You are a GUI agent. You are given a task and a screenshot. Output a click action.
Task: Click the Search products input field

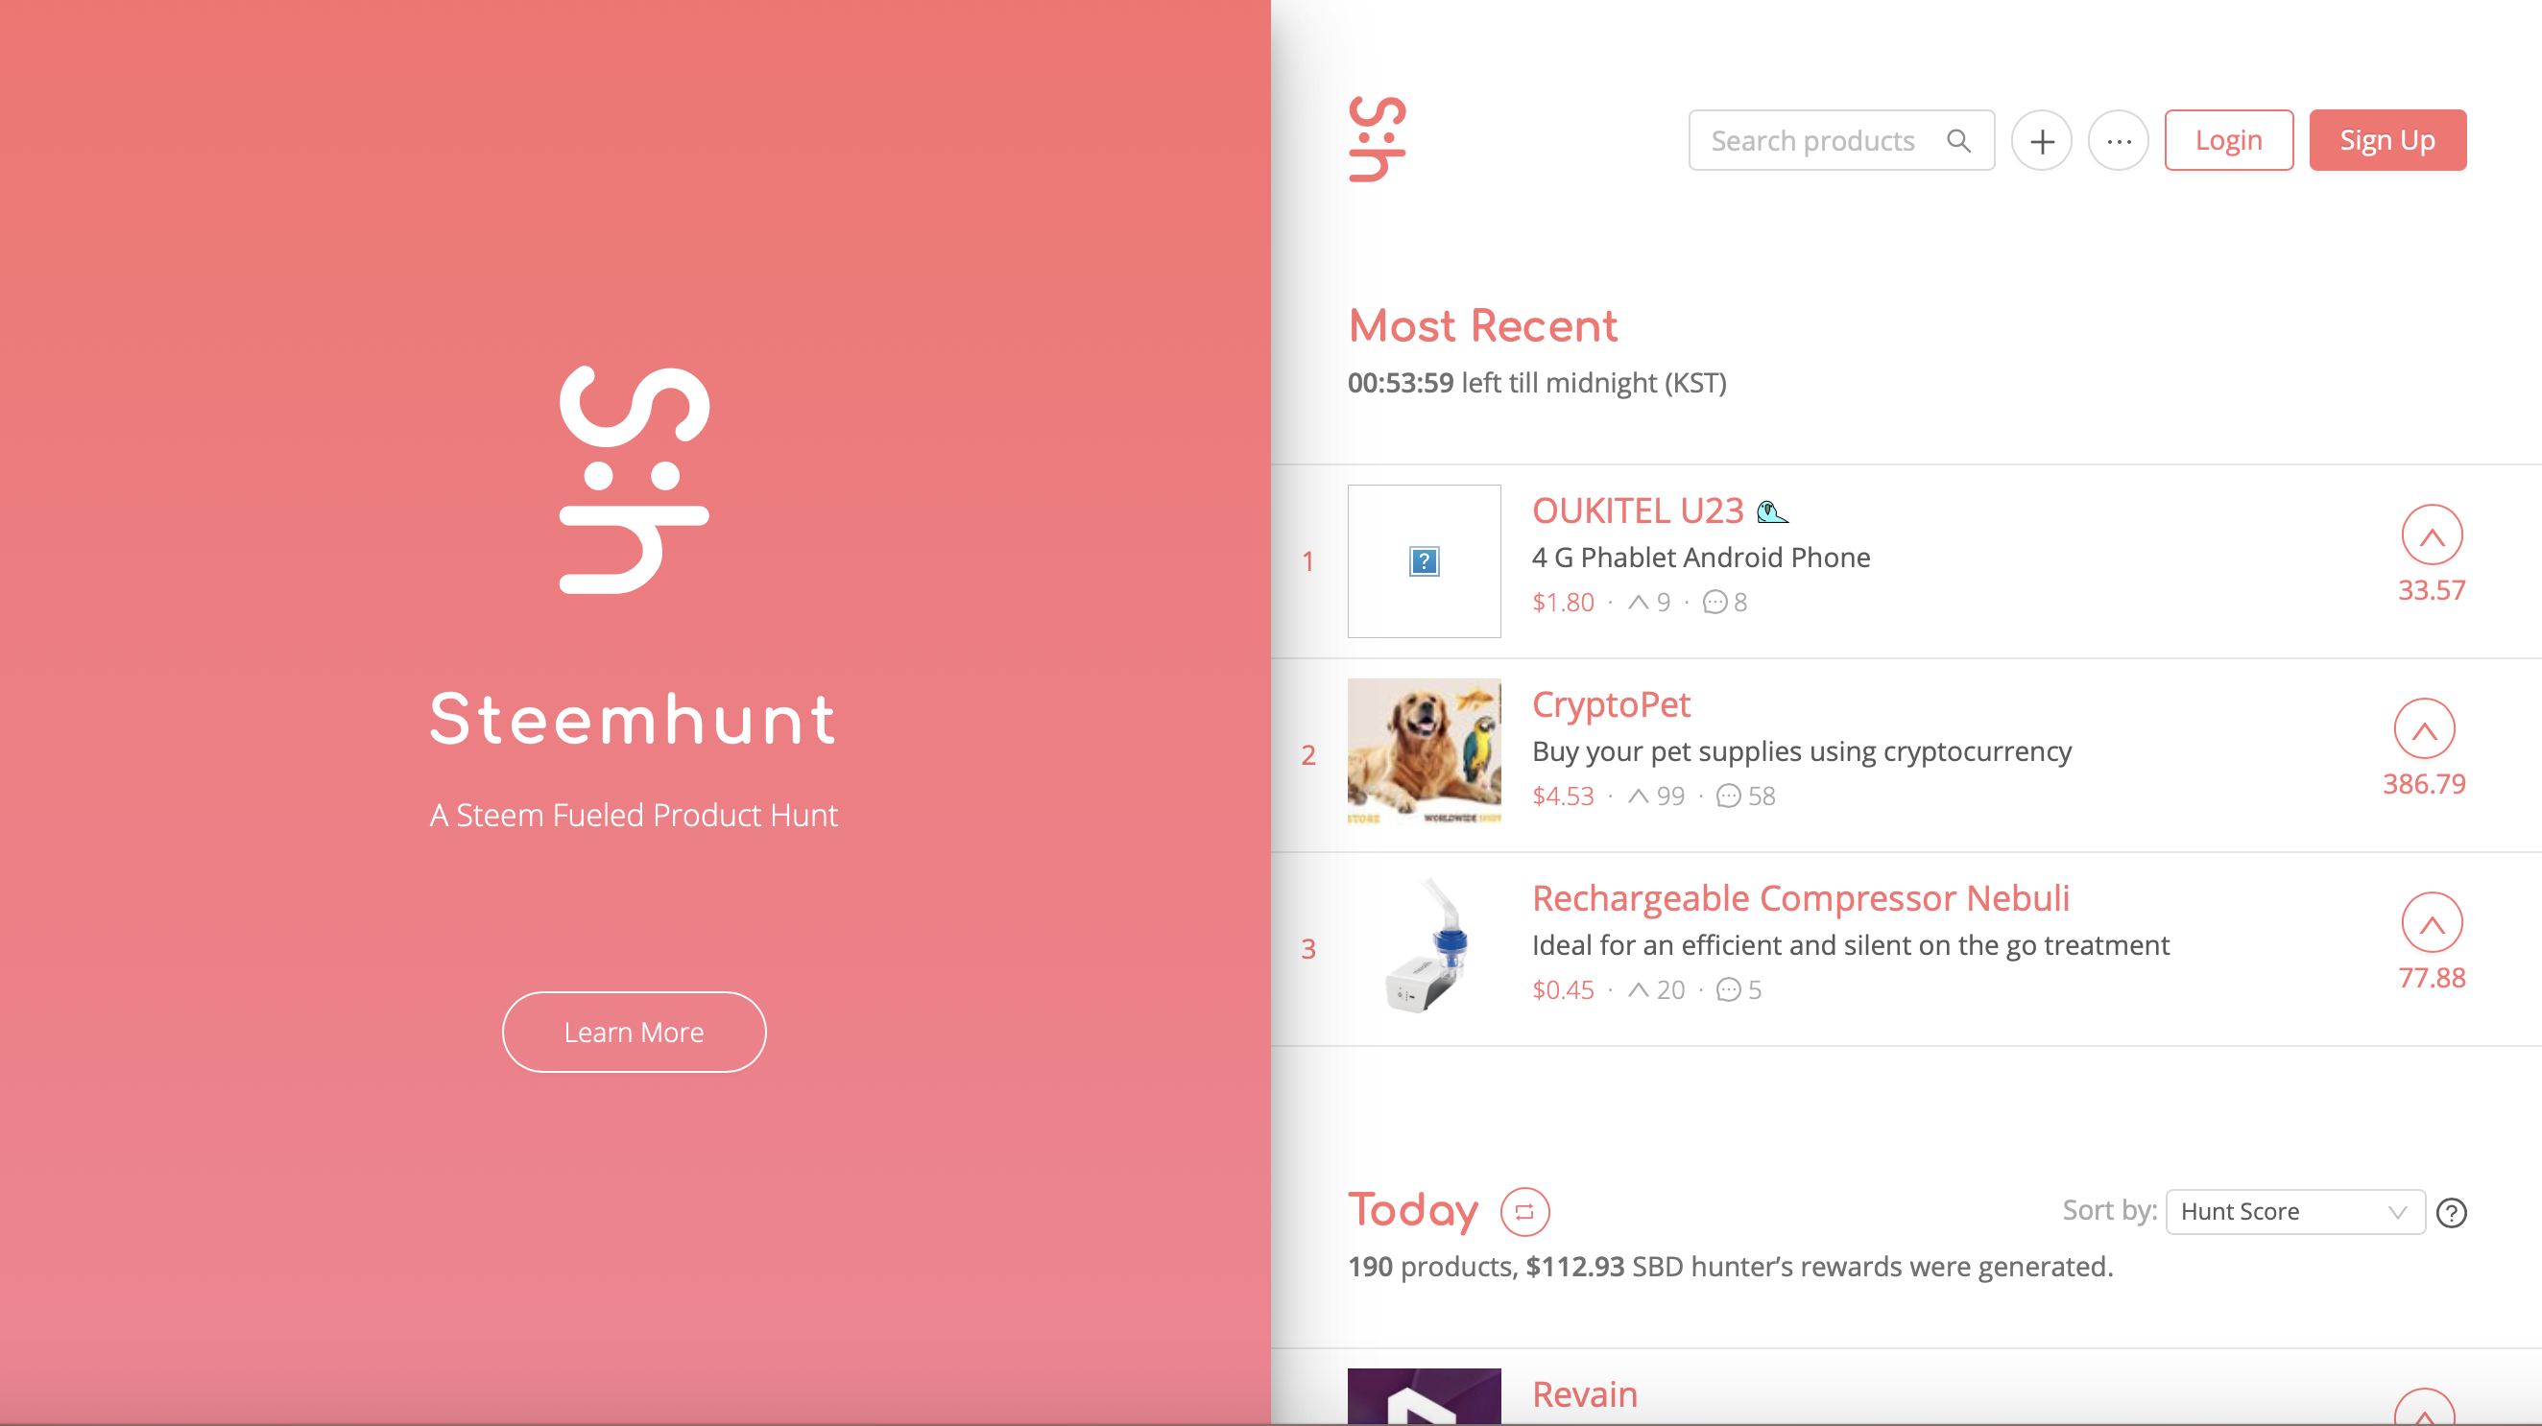(1840, 140)
